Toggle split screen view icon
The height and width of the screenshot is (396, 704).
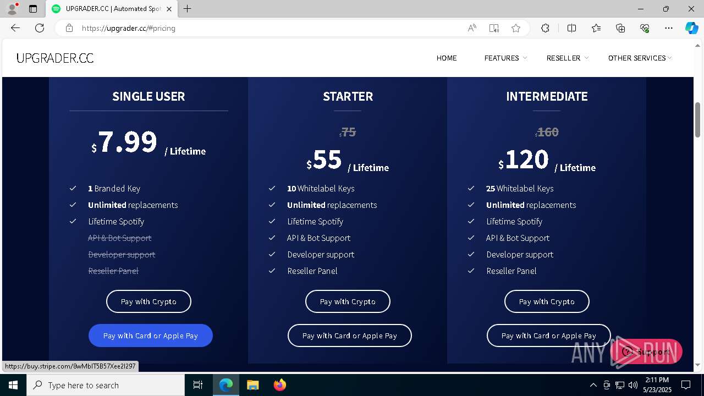(571, 28)
